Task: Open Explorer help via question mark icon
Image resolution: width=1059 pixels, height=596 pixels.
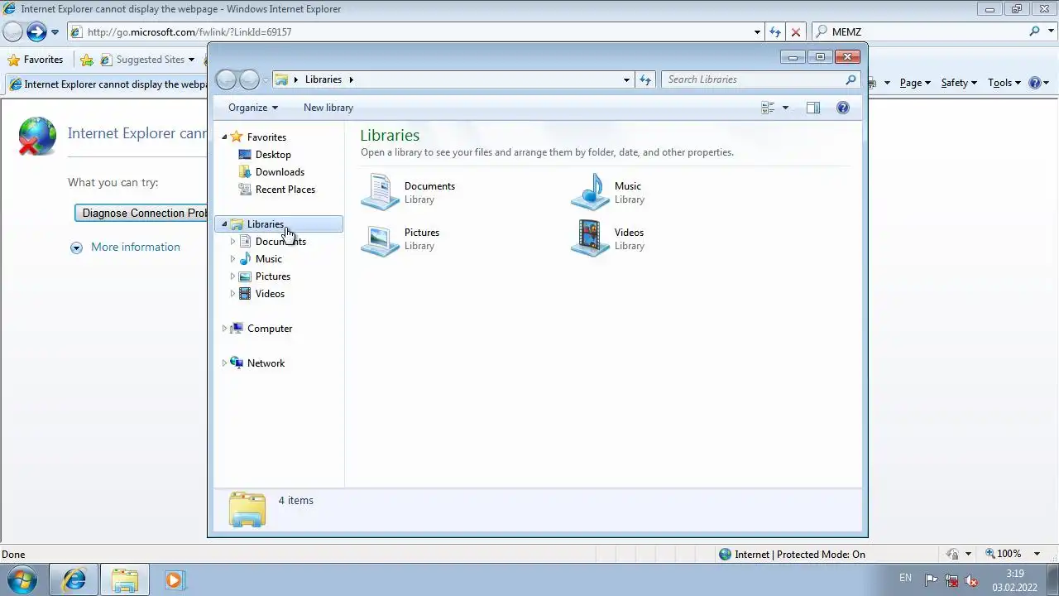Action: coord(842,108)
